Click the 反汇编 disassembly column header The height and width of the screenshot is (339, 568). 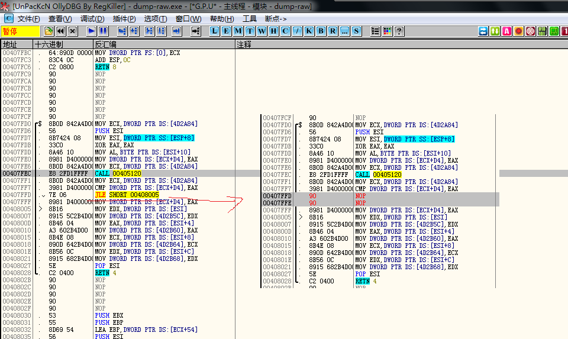pyautogui.click(x=164, y=44)
